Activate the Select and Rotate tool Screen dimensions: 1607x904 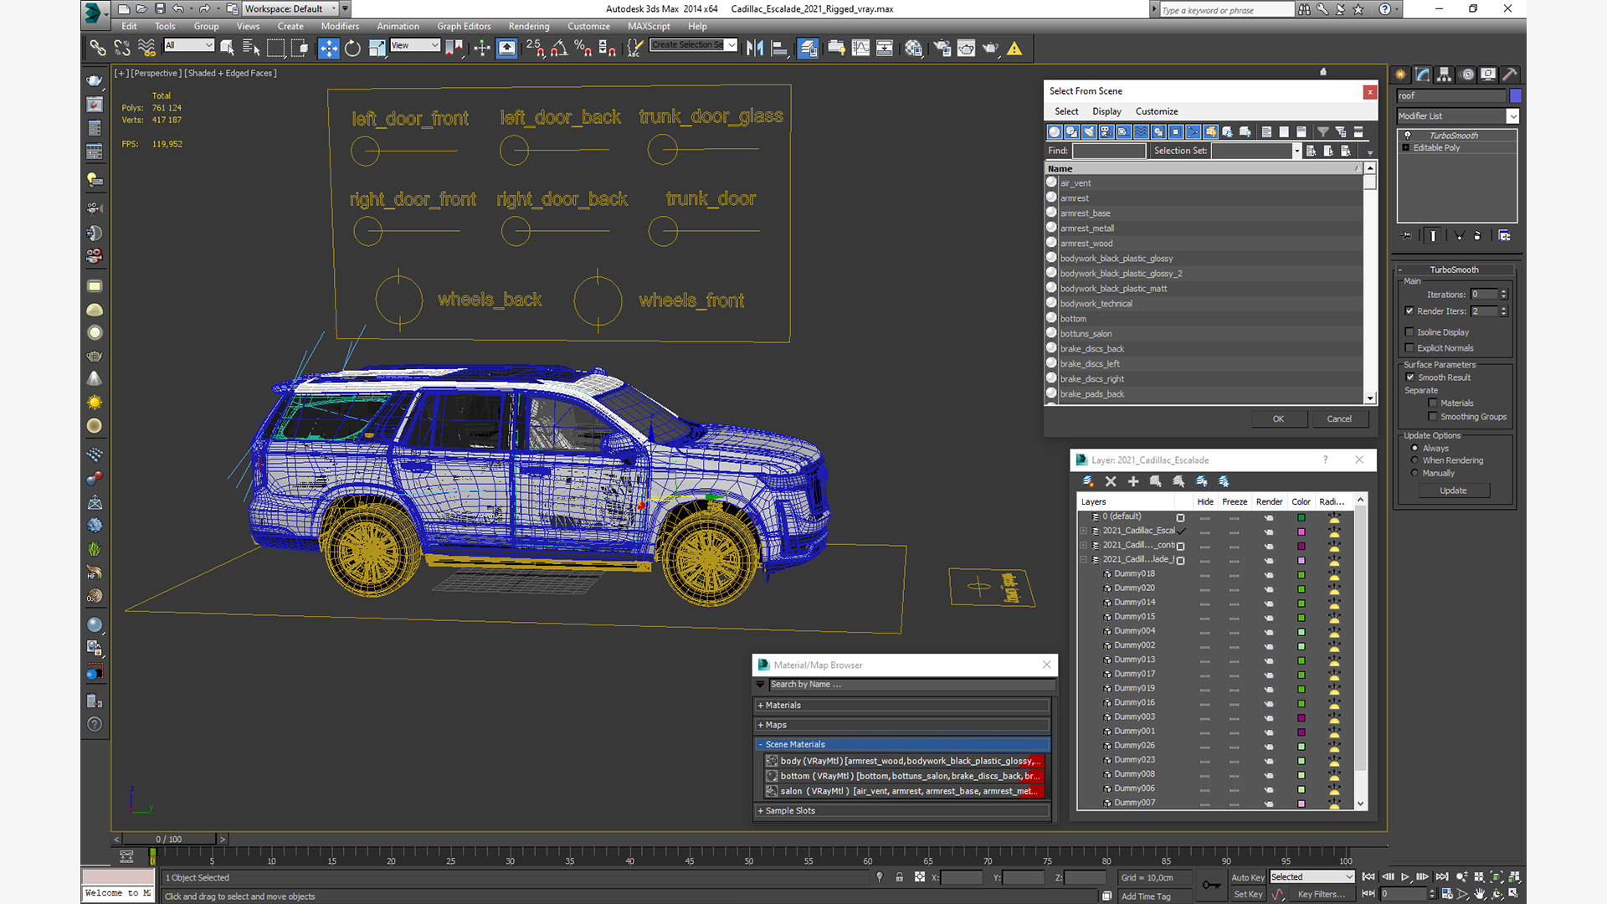(x=353, y=49)
